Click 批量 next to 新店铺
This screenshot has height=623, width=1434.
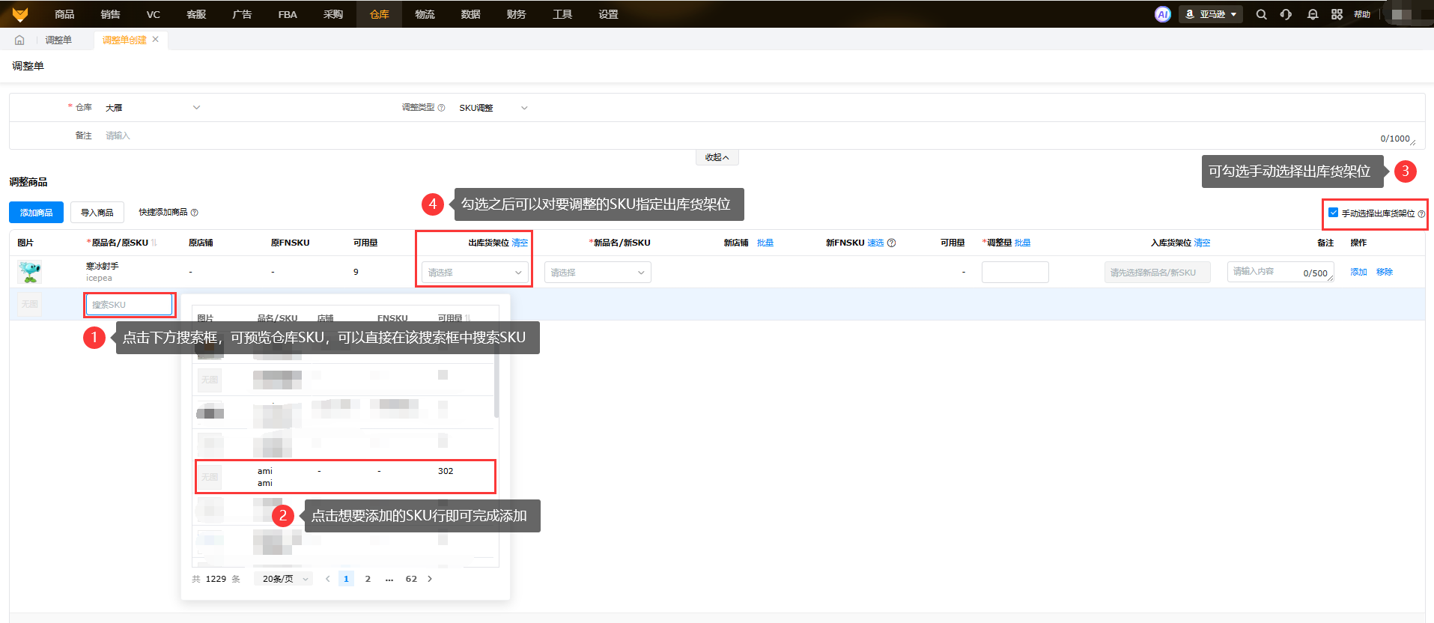pos(765,243)
